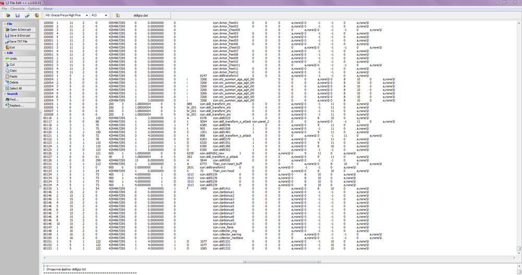Click the Save TXT File toolbar icon

pos(26,16)
